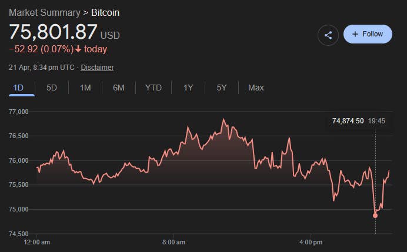Follow Bitcoin with the Follow button
The image size is (407, 252).
tap(367, 34)
